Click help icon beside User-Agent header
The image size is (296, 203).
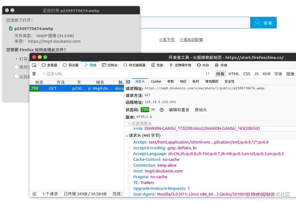(x=129, y=194)
